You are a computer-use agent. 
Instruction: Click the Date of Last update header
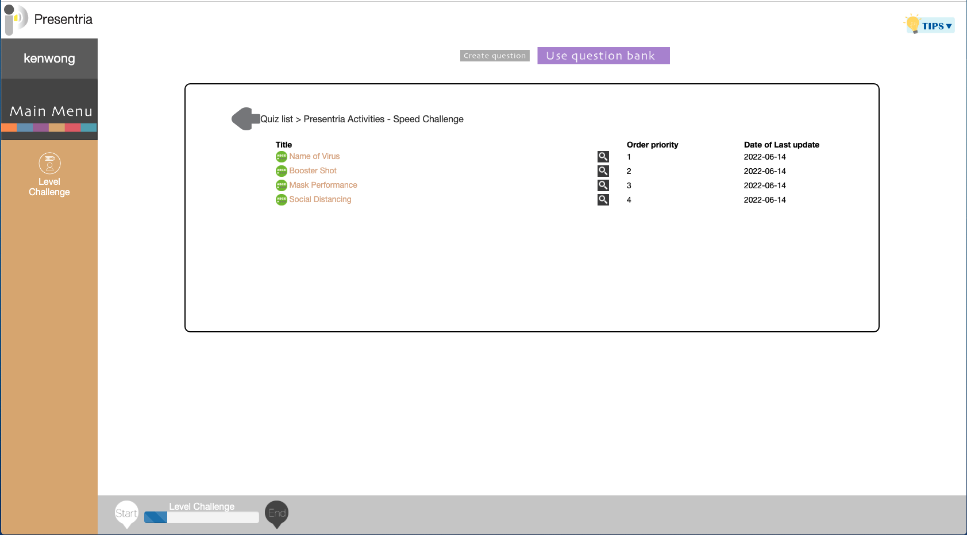(781, 145)
